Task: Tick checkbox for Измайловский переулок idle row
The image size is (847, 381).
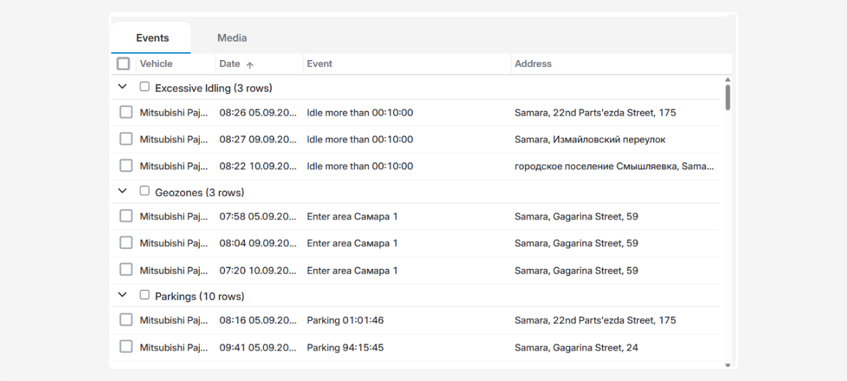Action: [x=126, y=139]
